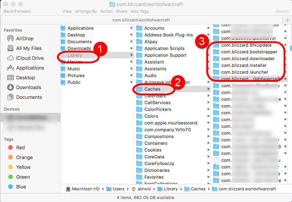This screenshot has height=202, width=292.
Task: Open Documents in the Favorites sidebar
Action: point(24,97)
